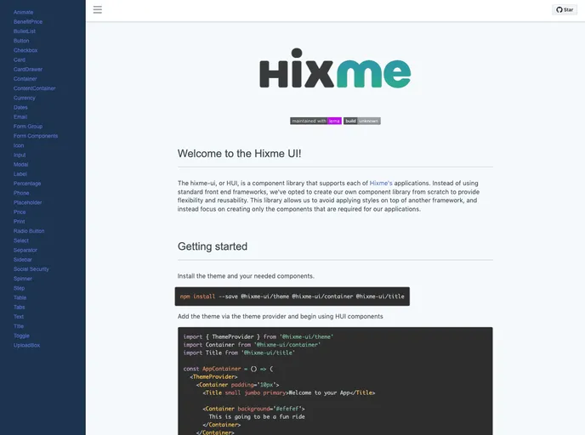Viewport: 585px width, 435px height.
Task: Click the const AppContainer code line
Action: pyautogui.click(x=228, y=369)
